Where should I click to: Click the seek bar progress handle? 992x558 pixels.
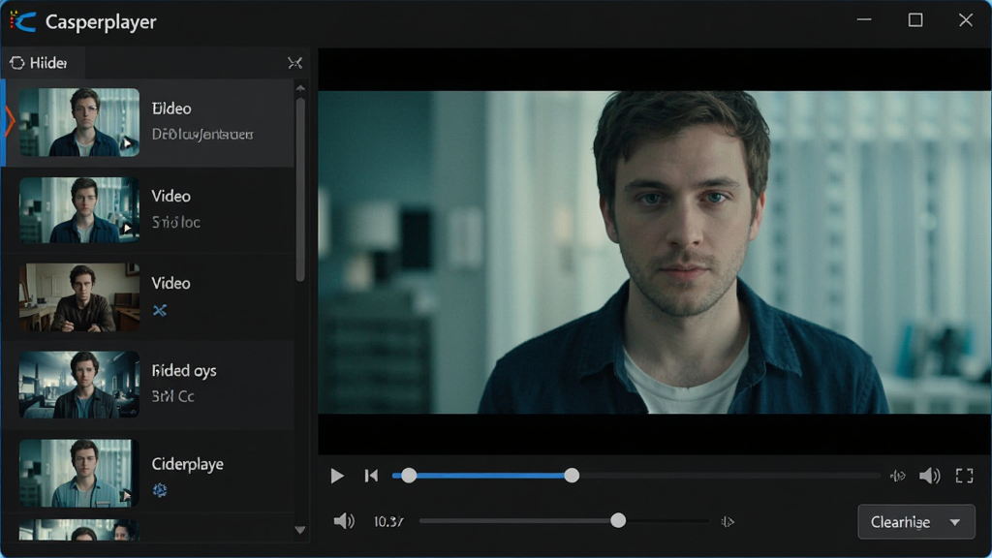pyautogui.click(x=572, y=476)
